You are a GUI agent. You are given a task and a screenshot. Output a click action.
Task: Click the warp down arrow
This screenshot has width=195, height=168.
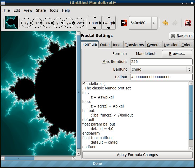pyautogui.click(x=109, y=28)
